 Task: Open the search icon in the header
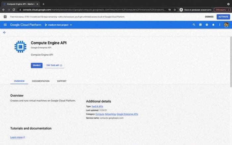194,25
